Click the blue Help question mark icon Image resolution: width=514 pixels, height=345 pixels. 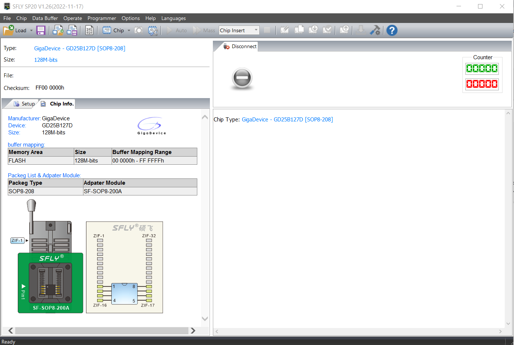pyautogui.click(x=392, y=30)
